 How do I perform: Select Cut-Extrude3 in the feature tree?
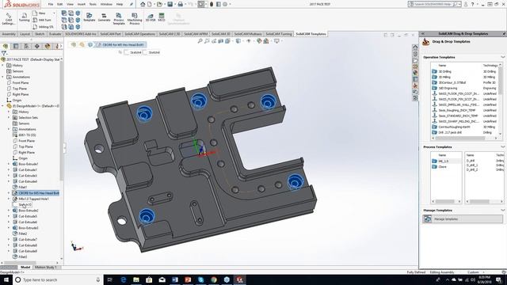tap(28, 176)
